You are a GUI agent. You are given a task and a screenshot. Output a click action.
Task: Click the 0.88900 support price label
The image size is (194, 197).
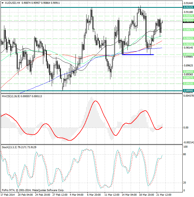[x=188, y=91]
